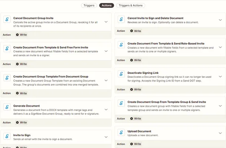The width and height of the screenshot is (226, 148).
Task: Click SignNow icon on Create Document Free Form Invite
Action: coord(7,48)
